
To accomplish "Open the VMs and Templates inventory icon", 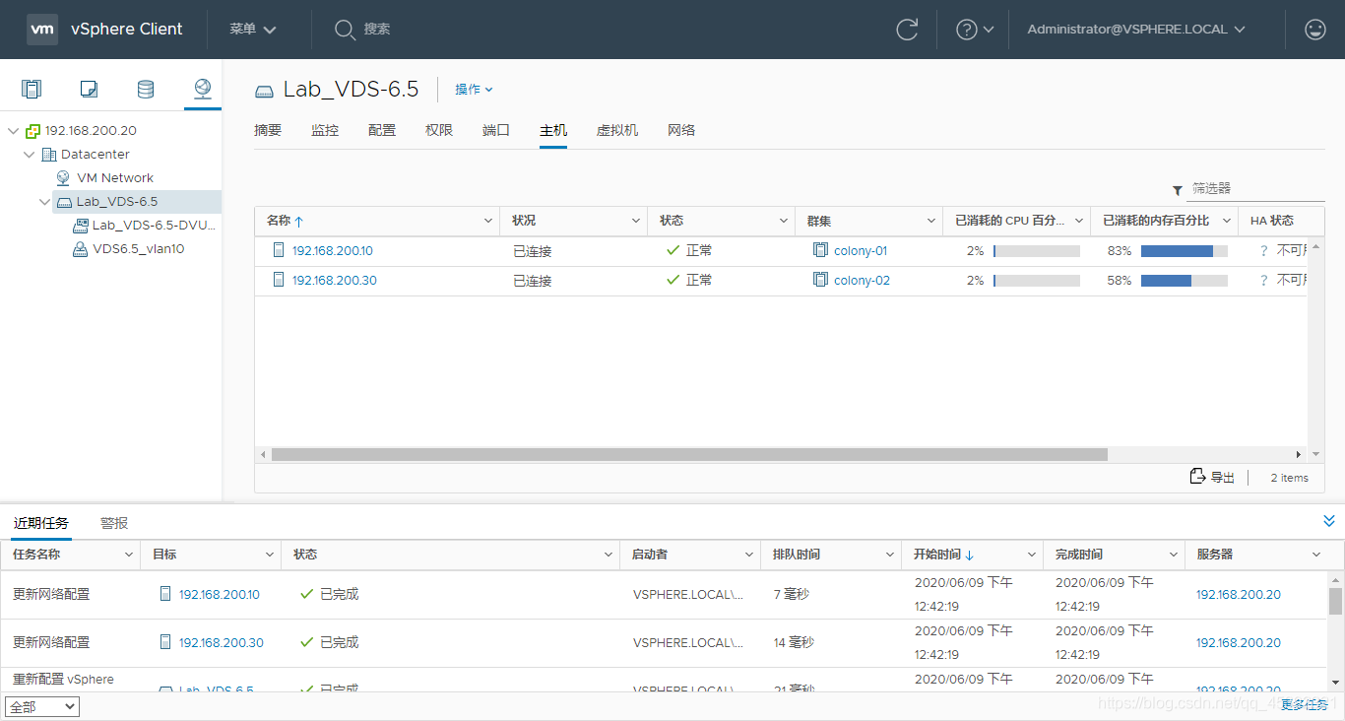I will tap(89, 89).
